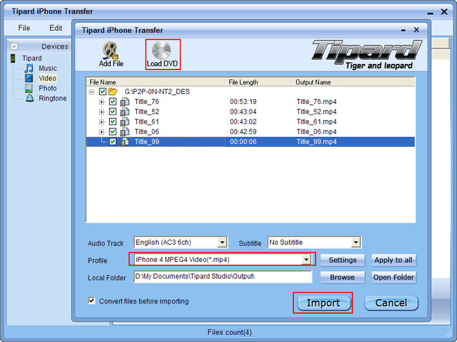
Task: Open the Subtitle dropdown
Action: point(356,242)
